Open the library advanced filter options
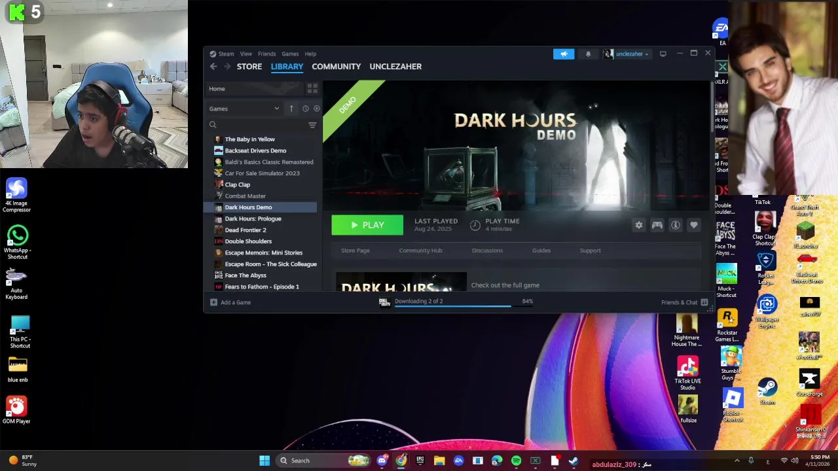 pos(312,125)
